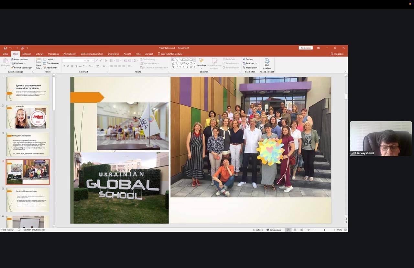414x268 pixels.
Task: Insert an oval shape from shapes gallery
Action: click(x=187, y=59)
